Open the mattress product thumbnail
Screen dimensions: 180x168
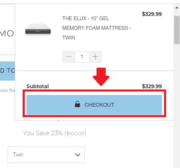(38, 30)
